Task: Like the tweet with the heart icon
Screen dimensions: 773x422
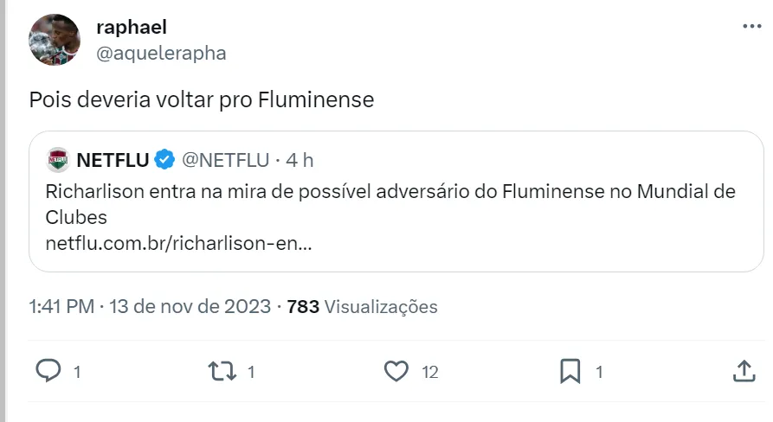Action: tap(396, 371)
